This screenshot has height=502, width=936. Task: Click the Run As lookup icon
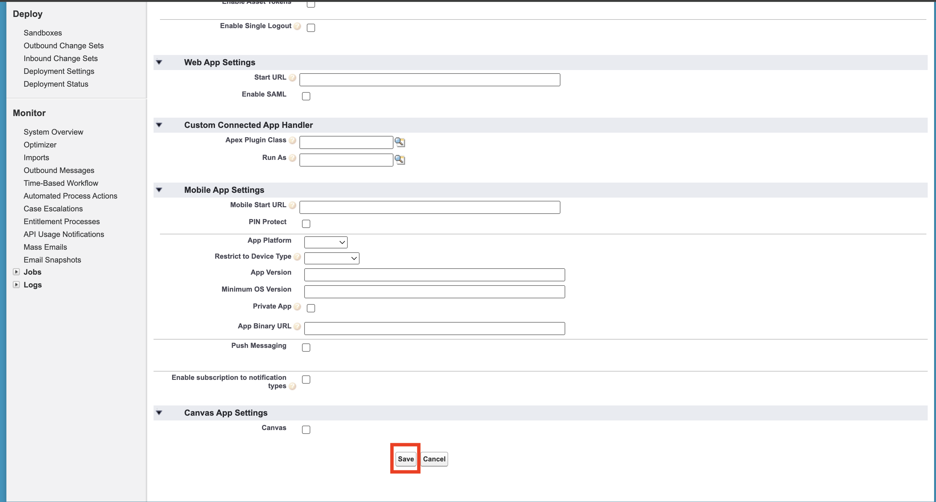coord(400,160)
